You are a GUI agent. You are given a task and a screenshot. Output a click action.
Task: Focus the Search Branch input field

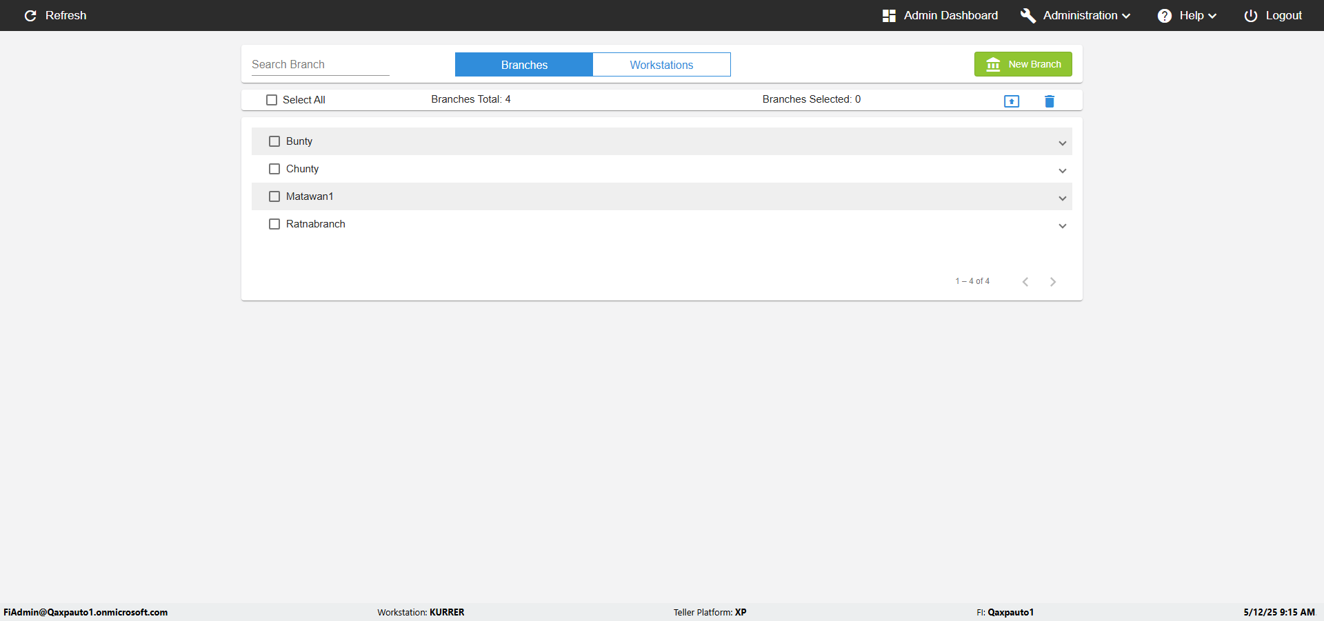coord(321,64)
